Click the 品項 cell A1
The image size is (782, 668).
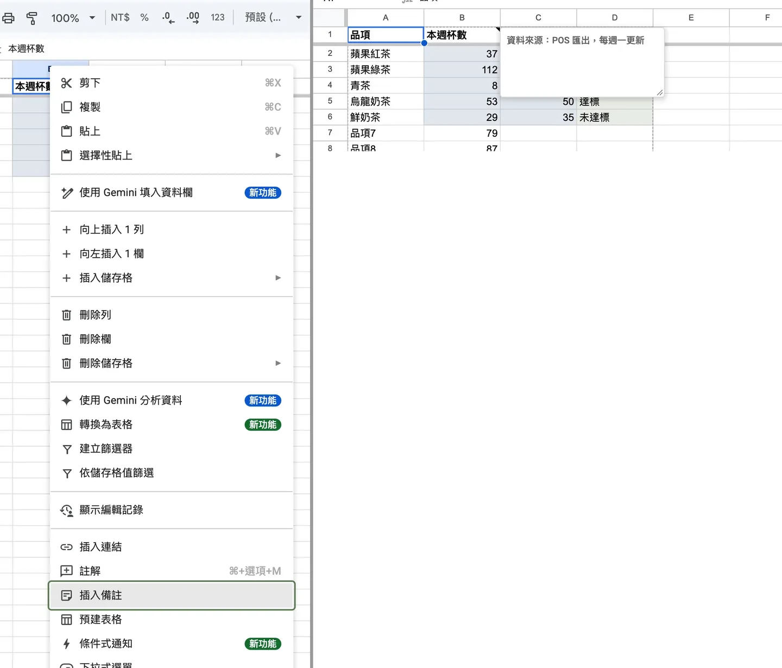386,35
